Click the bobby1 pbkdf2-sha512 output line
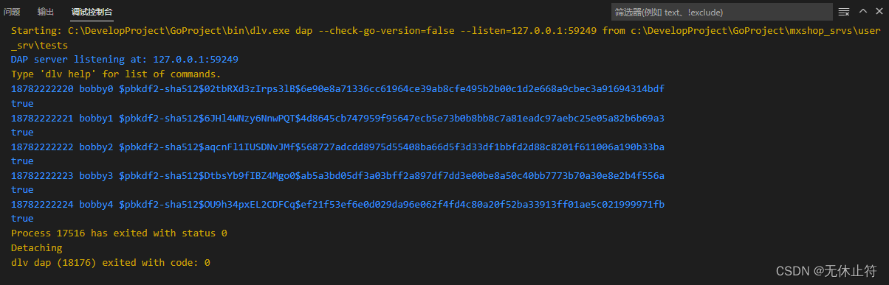 [337, 117]
